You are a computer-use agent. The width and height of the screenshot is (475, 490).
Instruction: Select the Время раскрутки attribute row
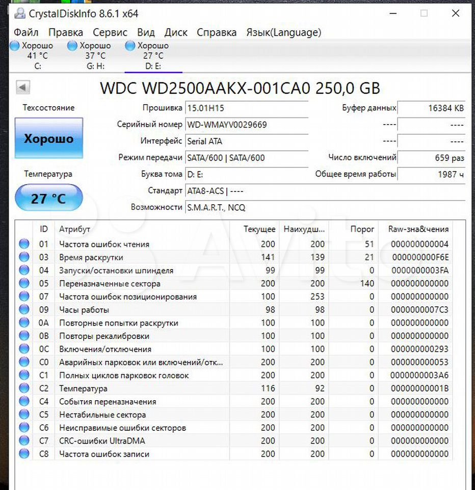(x=234, y=257)
